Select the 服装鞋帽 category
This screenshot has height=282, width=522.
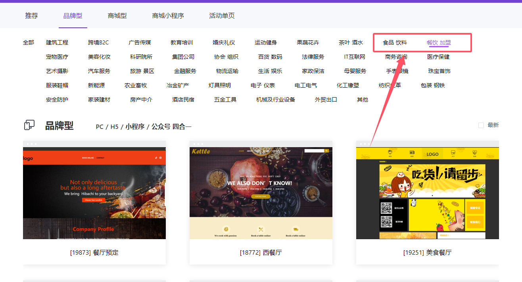(57, 85)
